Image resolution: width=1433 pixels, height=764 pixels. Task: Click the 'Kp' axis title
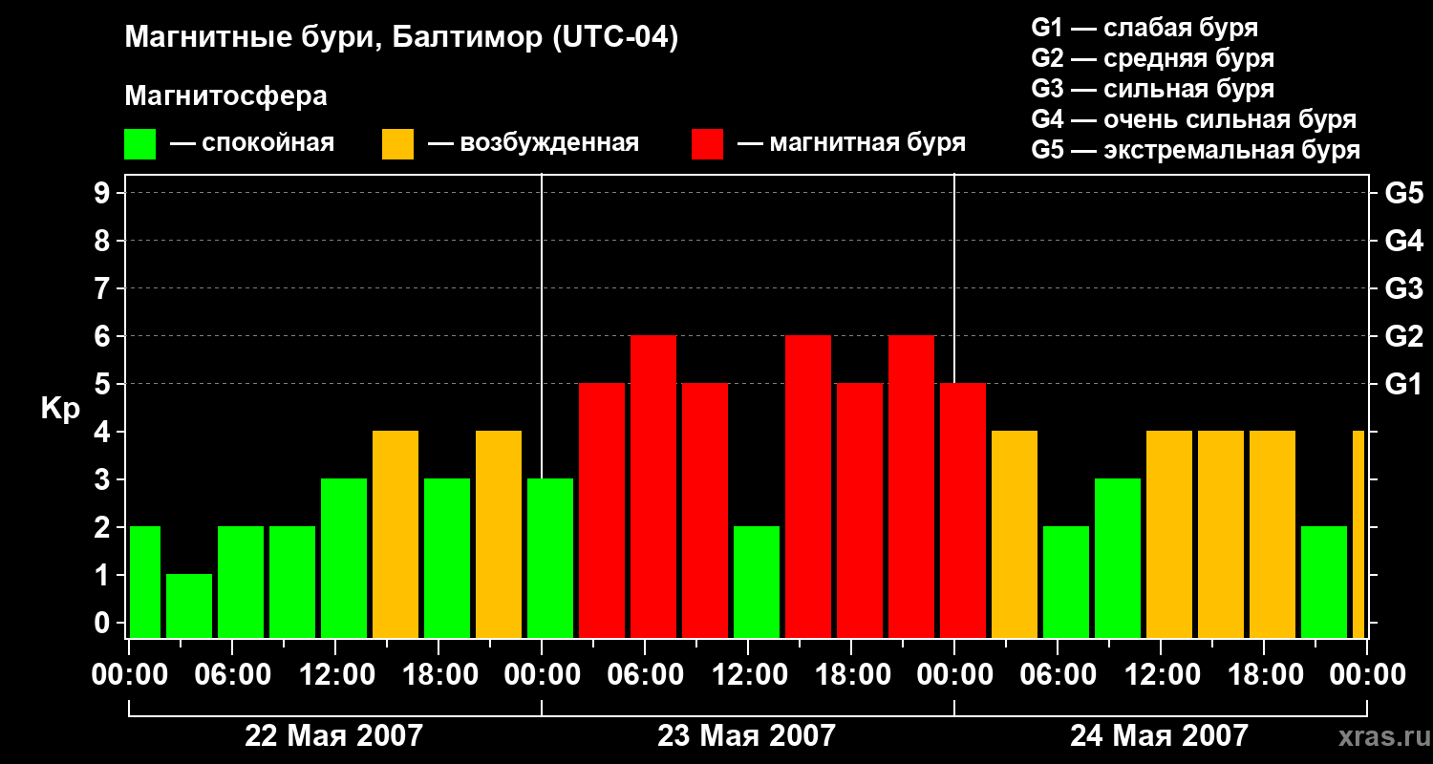(x=60, y=410)
